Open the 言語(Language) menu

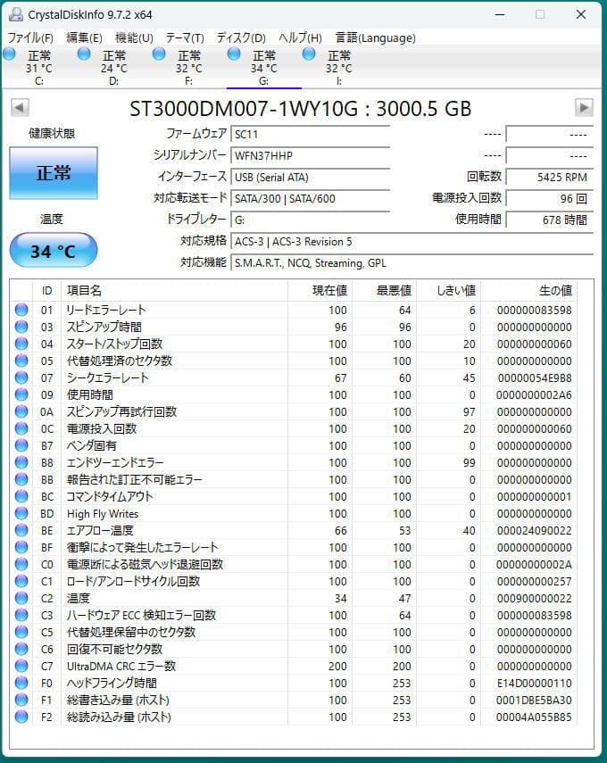point(375,37)
